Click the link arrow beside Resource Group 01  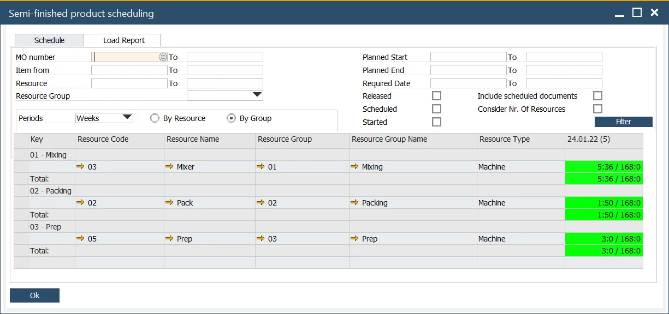click(261, 167)
